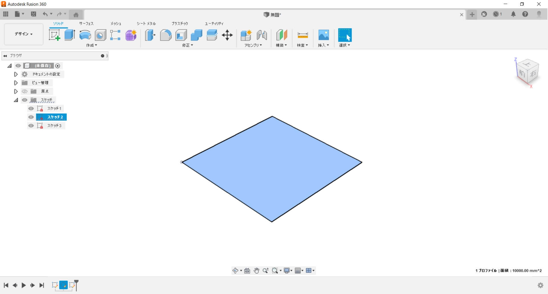Open the デザイン workspace dropdown
This screenshot has height=294, width=548.
click(24, 34)
